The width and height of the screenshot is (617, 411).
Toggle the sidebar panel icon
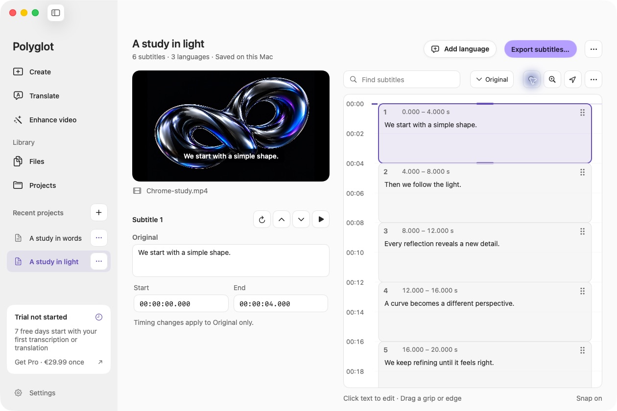(x=56, y=13)
